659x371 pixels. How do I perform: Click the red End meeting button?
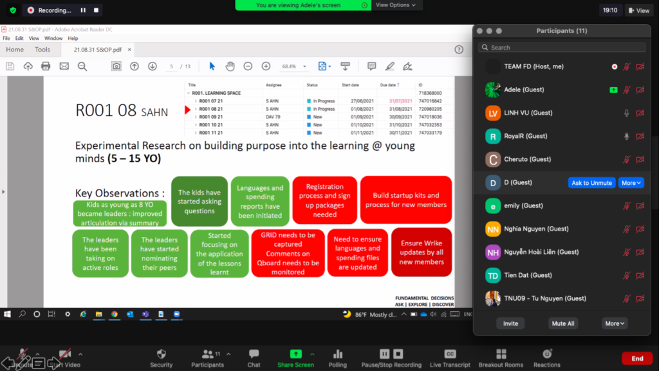click(x=636, y=358)
